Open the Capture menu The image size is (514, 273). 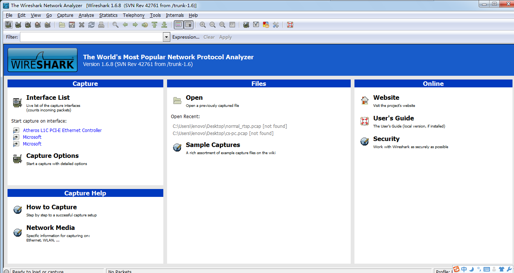[x=65, y=15]
